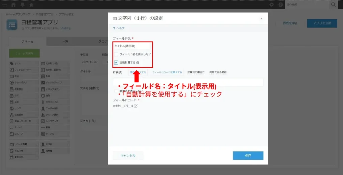Viewport: 343px width, 175px height.
Task: Click the 作成を中止 button
Action: tap(290, 23)
